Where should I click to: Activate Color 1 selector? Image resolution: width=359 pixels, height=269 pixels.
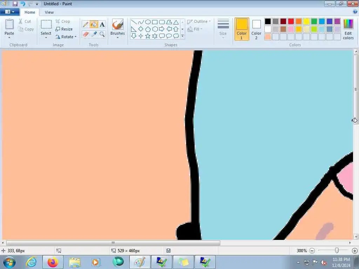[x=242, y=29]
